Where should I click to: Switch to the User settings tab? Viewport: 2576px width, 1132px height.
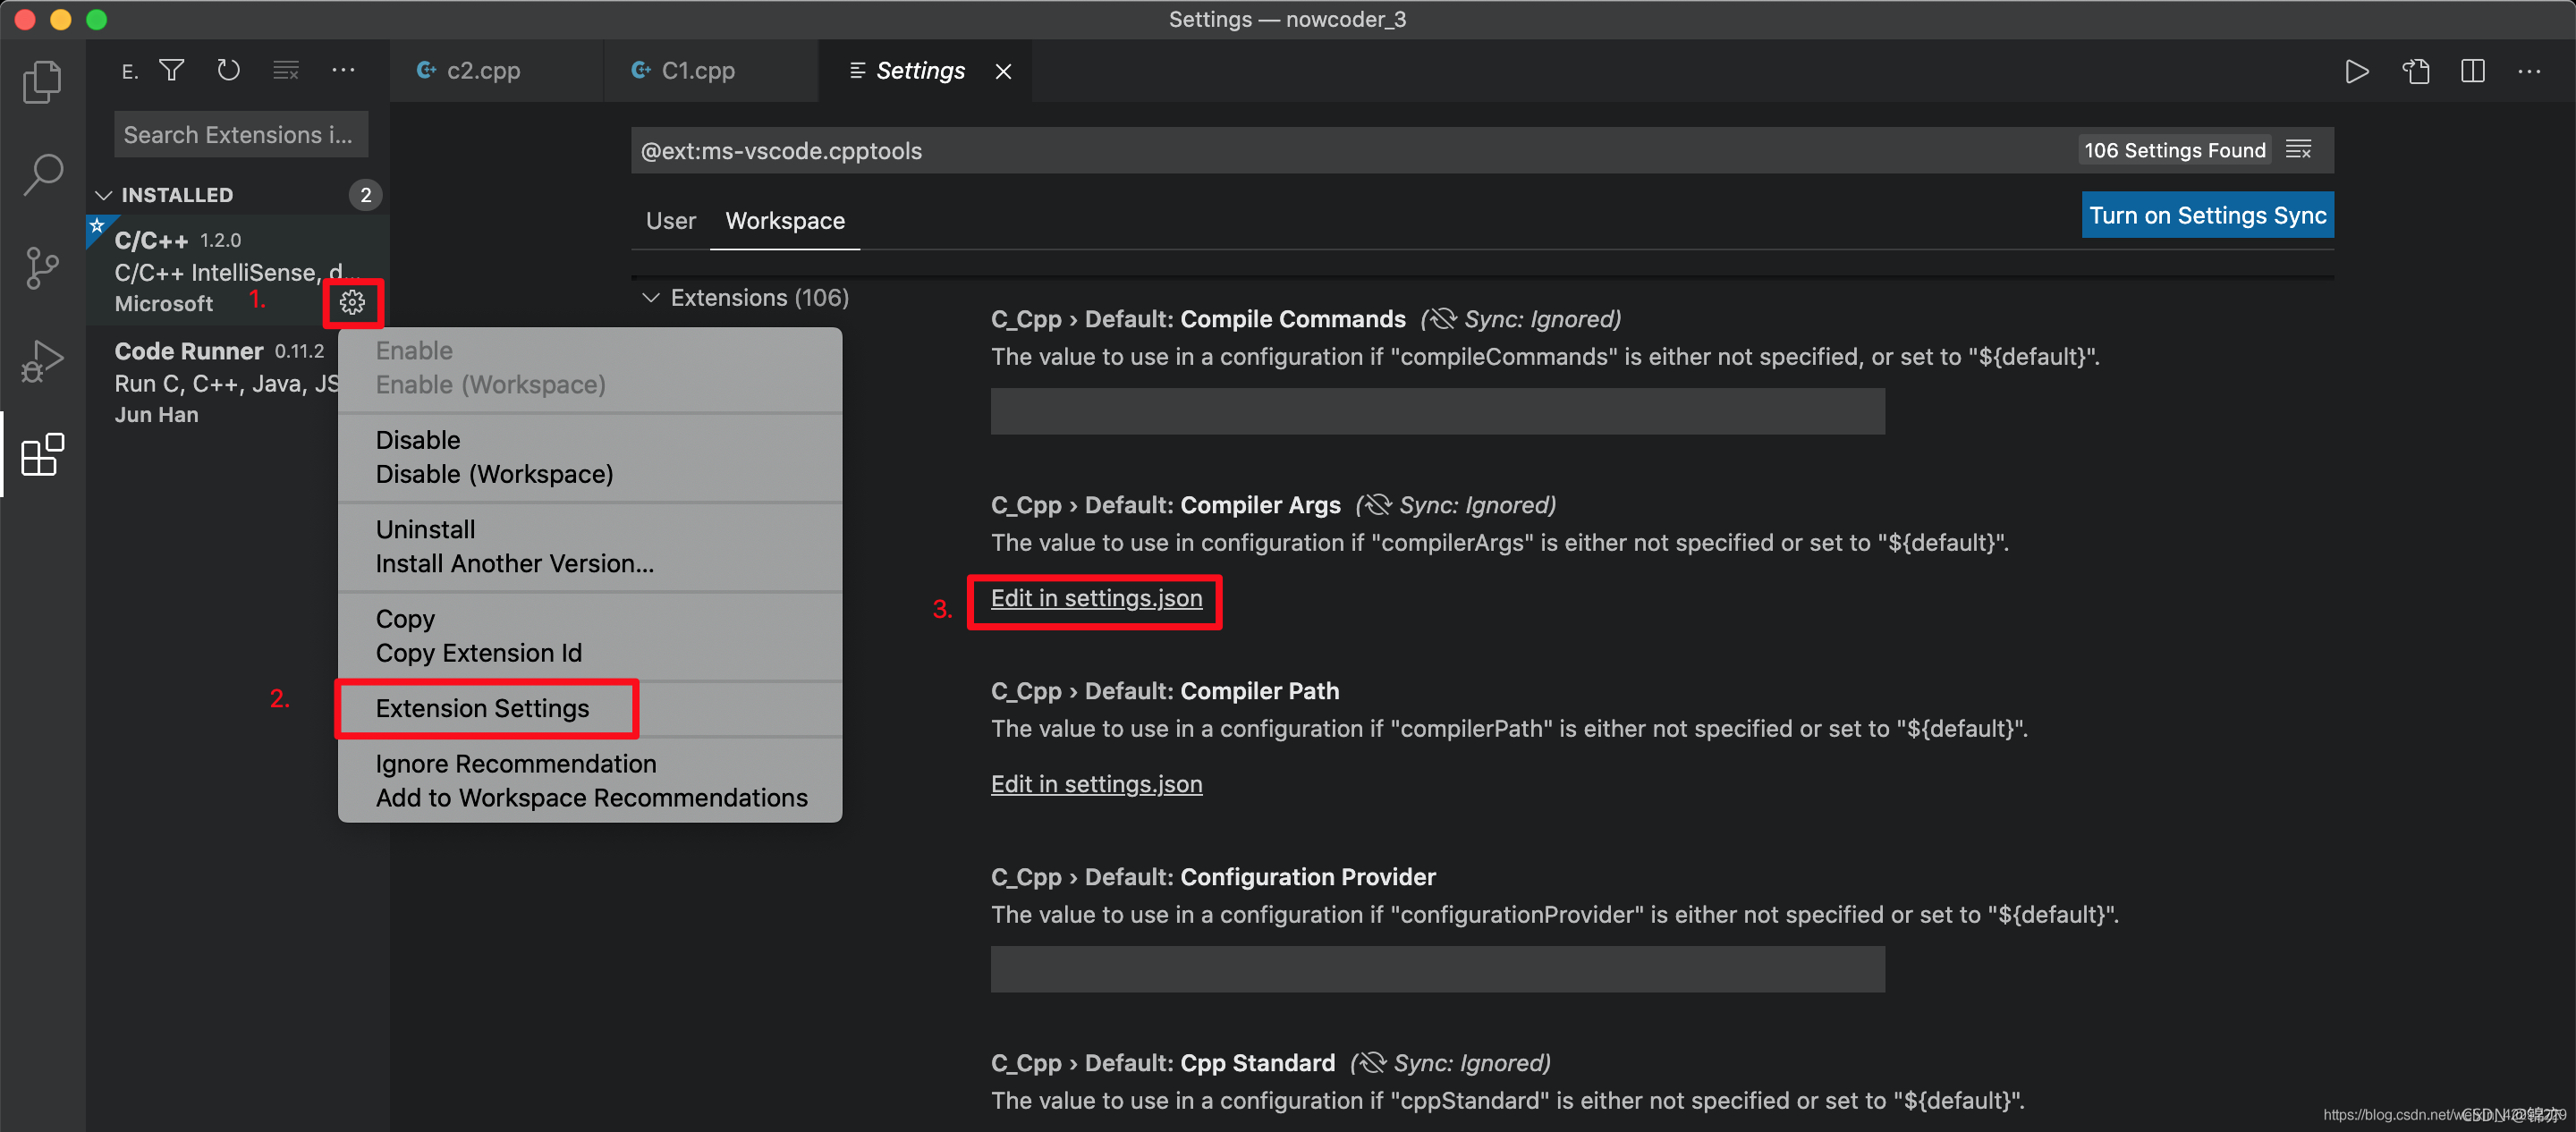click(x=670, y=221)
